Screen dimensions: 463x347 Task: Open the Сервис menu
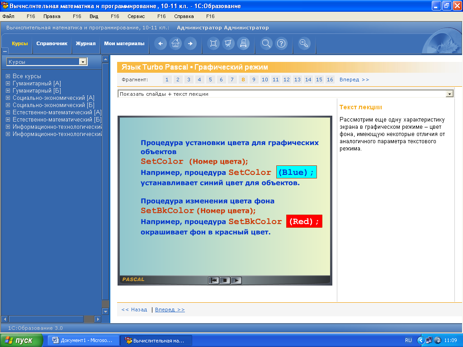click(x=136, y=16)
